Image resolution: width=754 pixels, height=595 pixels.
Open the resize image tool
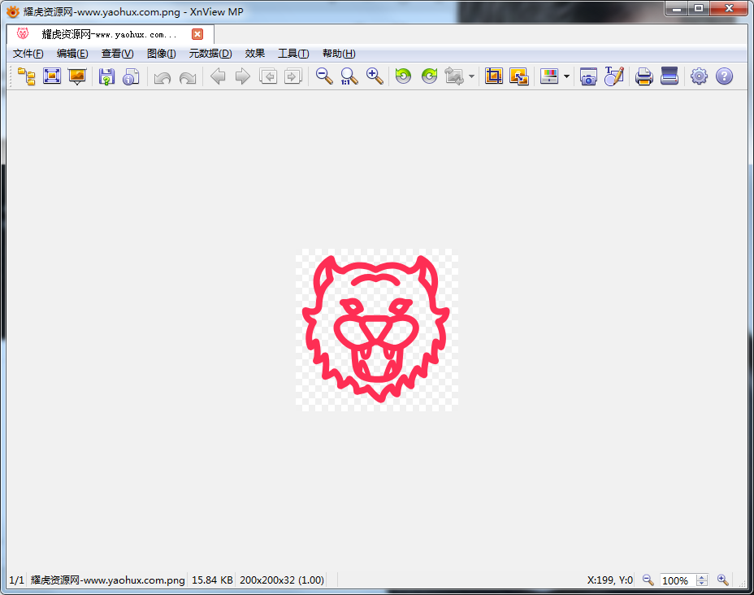pos(519,77)
